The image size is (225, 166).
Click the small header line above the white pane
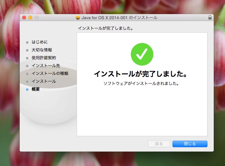[x=105, y=28]
